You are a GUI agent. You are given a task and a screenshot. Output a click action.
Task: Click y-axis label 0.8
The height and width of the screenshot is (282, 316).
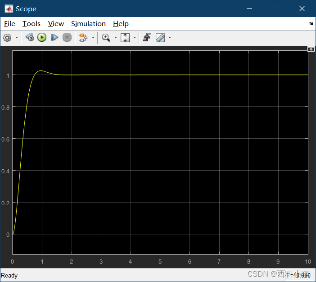pos(5,107)
